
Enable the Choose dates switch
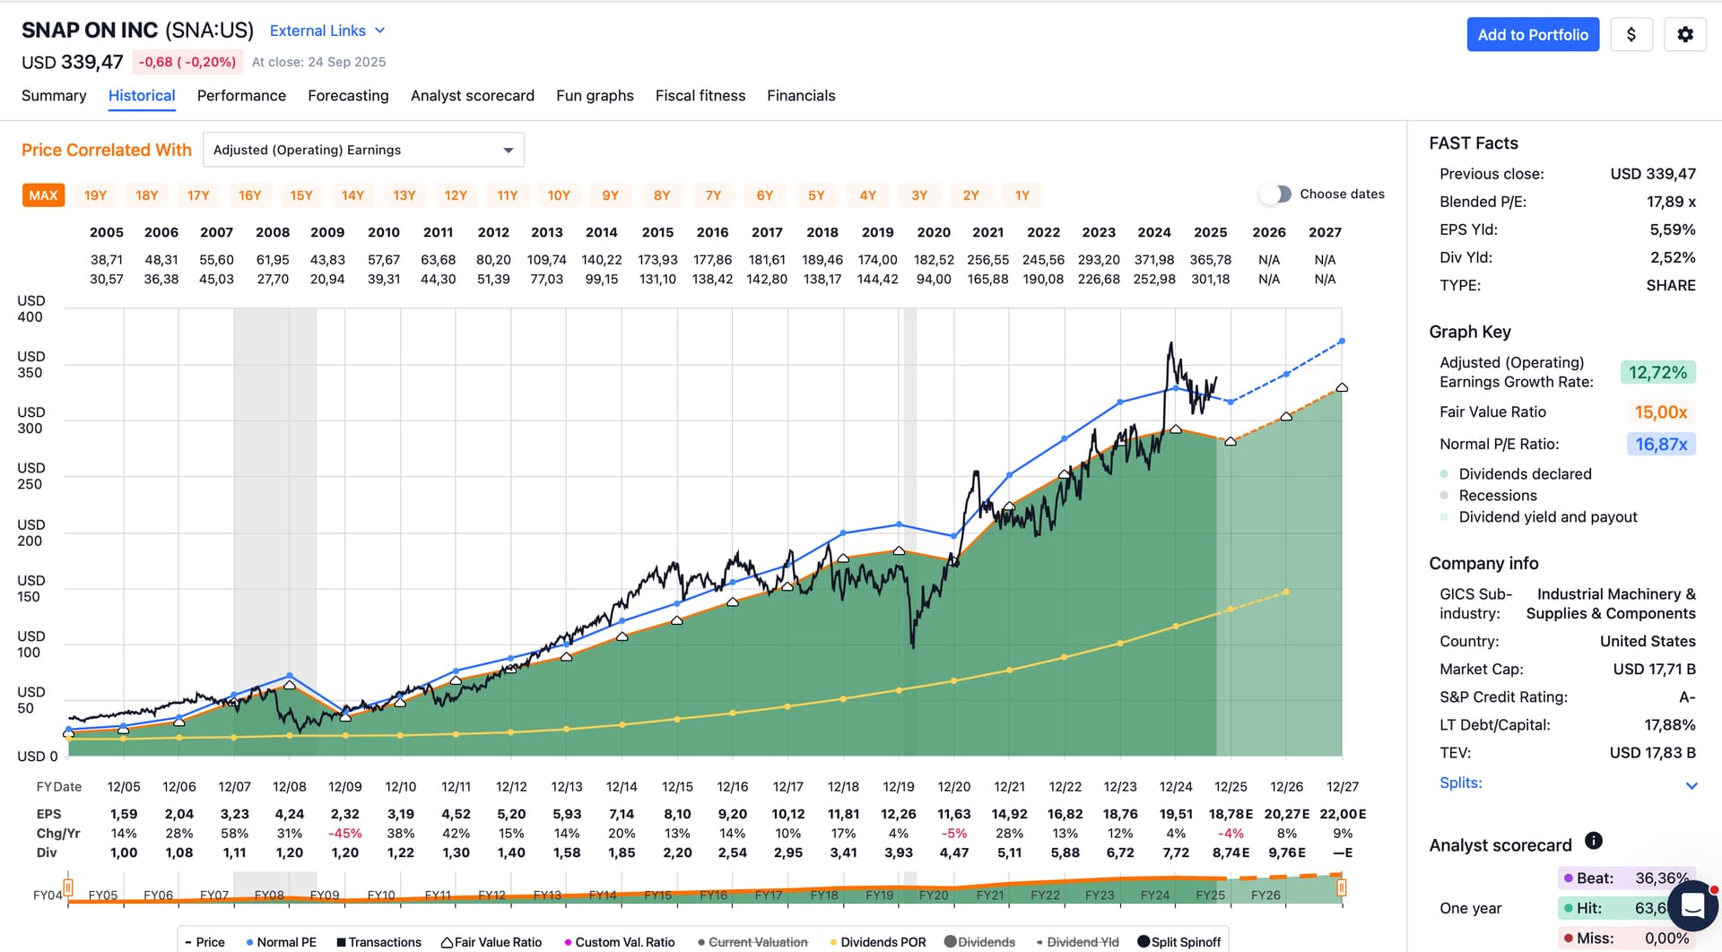[1274, 195]
